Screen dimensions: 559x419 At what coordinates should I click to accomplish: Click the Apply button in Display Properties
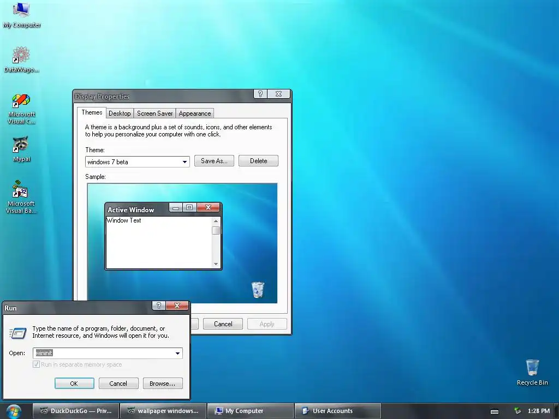pos(267,324)
